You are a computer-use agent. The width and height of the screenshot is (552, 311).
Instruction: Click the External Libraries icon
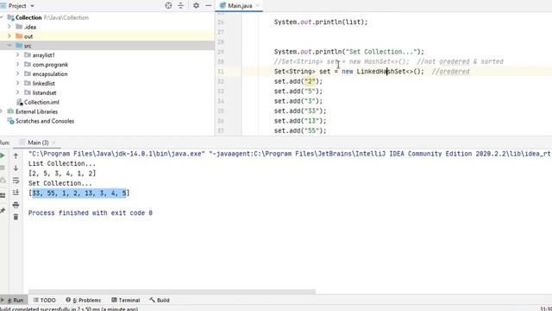[x=11, y=111]
